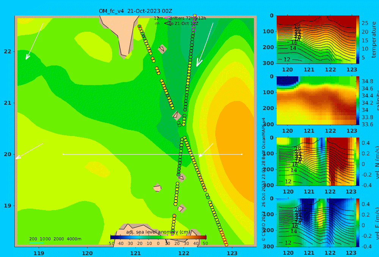Image resolution: width=379 pixels, height=257 pixels.
Task: Click the longitude 121 label on the main map
Action: (135, 253)
